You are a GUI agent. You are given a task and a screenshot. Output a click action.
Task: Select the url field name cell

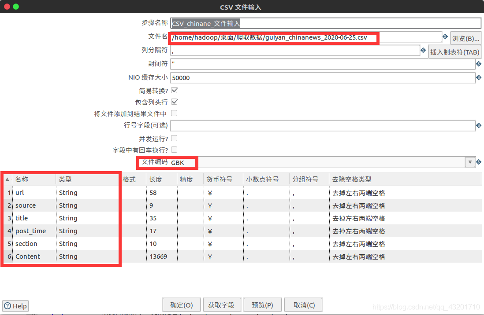[34, 193]
